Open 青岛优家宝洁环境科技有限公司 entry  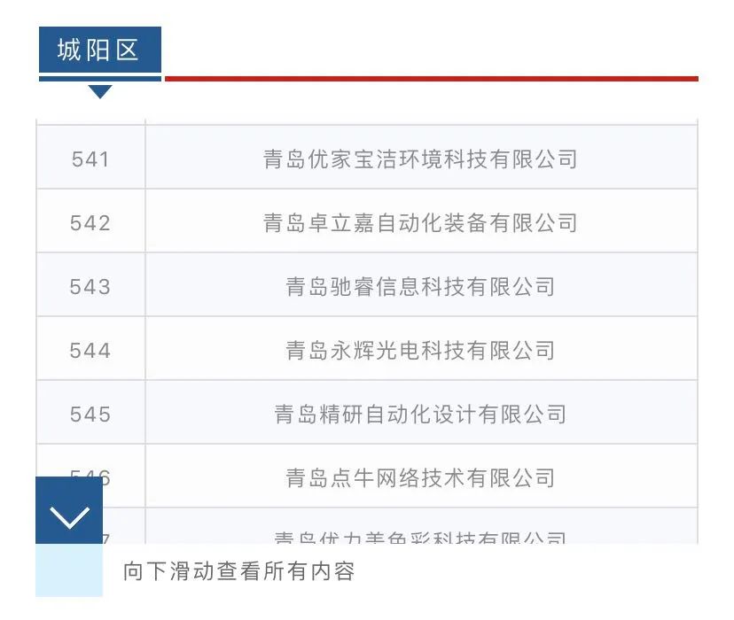click(x=420, y=159)
